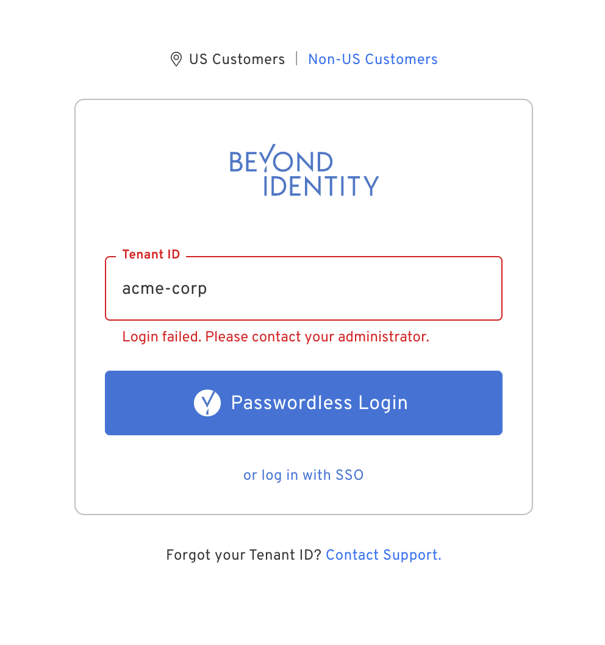
Task: Click the stylized Y in the BEYOND logo
Action: 270,161
